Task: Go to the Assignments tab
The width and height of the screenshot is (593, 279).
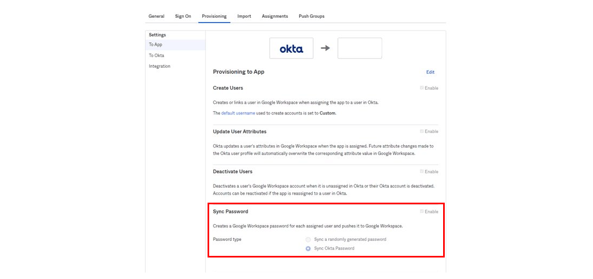Action: click(275, 16)
